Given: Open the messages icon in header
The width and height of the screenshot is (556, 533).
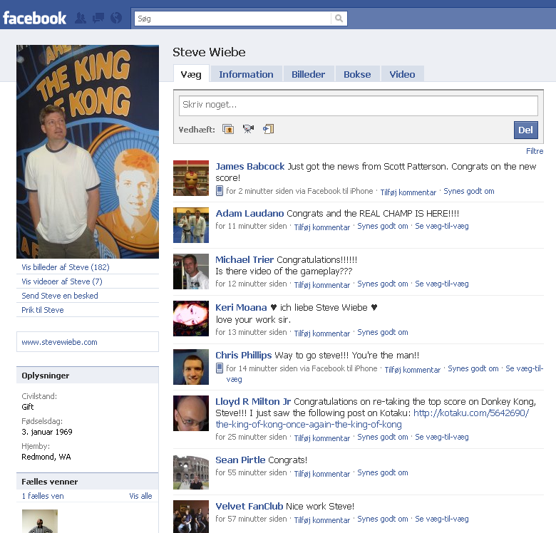Looking at the screenshot, I should (98, 18).
